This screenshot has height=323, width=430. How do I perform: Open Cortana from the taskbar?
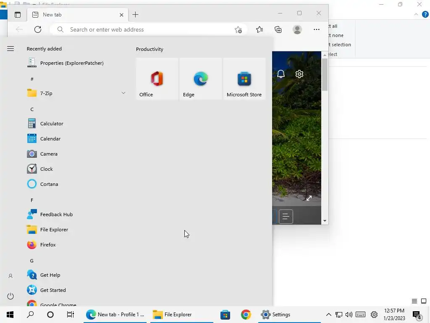pos(50,315)
